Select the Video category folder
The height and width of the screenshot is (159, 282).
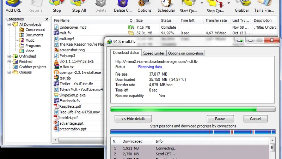click(30, 51)
